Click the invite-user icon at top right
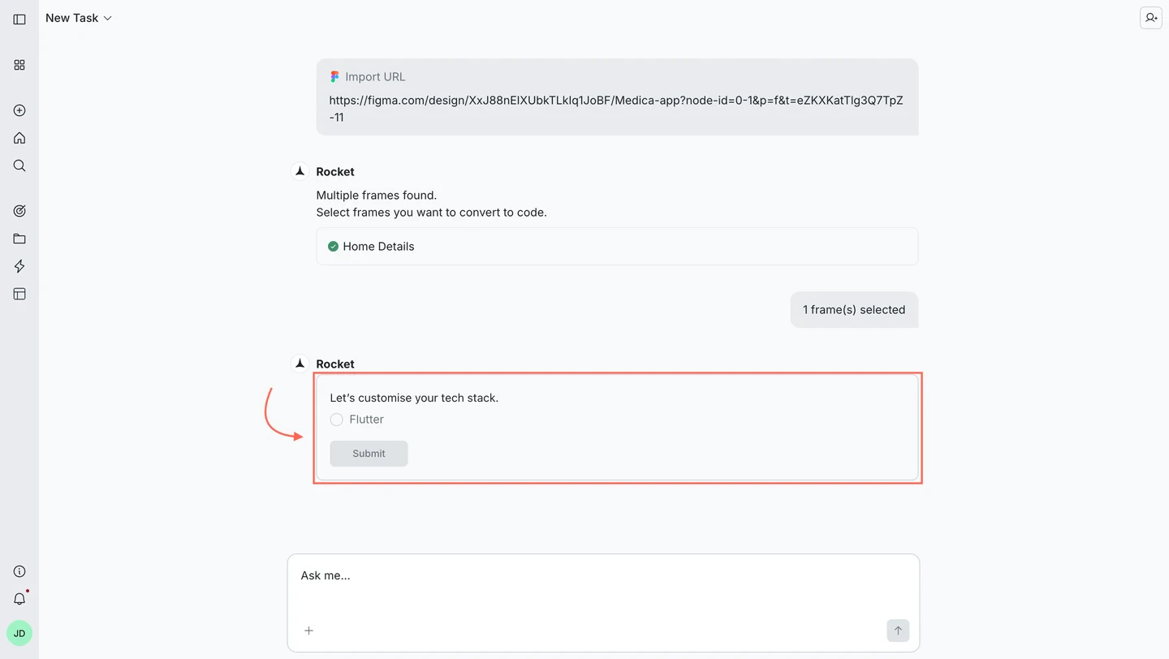Screen dimensions: 1169x659 pos(1150,17)
